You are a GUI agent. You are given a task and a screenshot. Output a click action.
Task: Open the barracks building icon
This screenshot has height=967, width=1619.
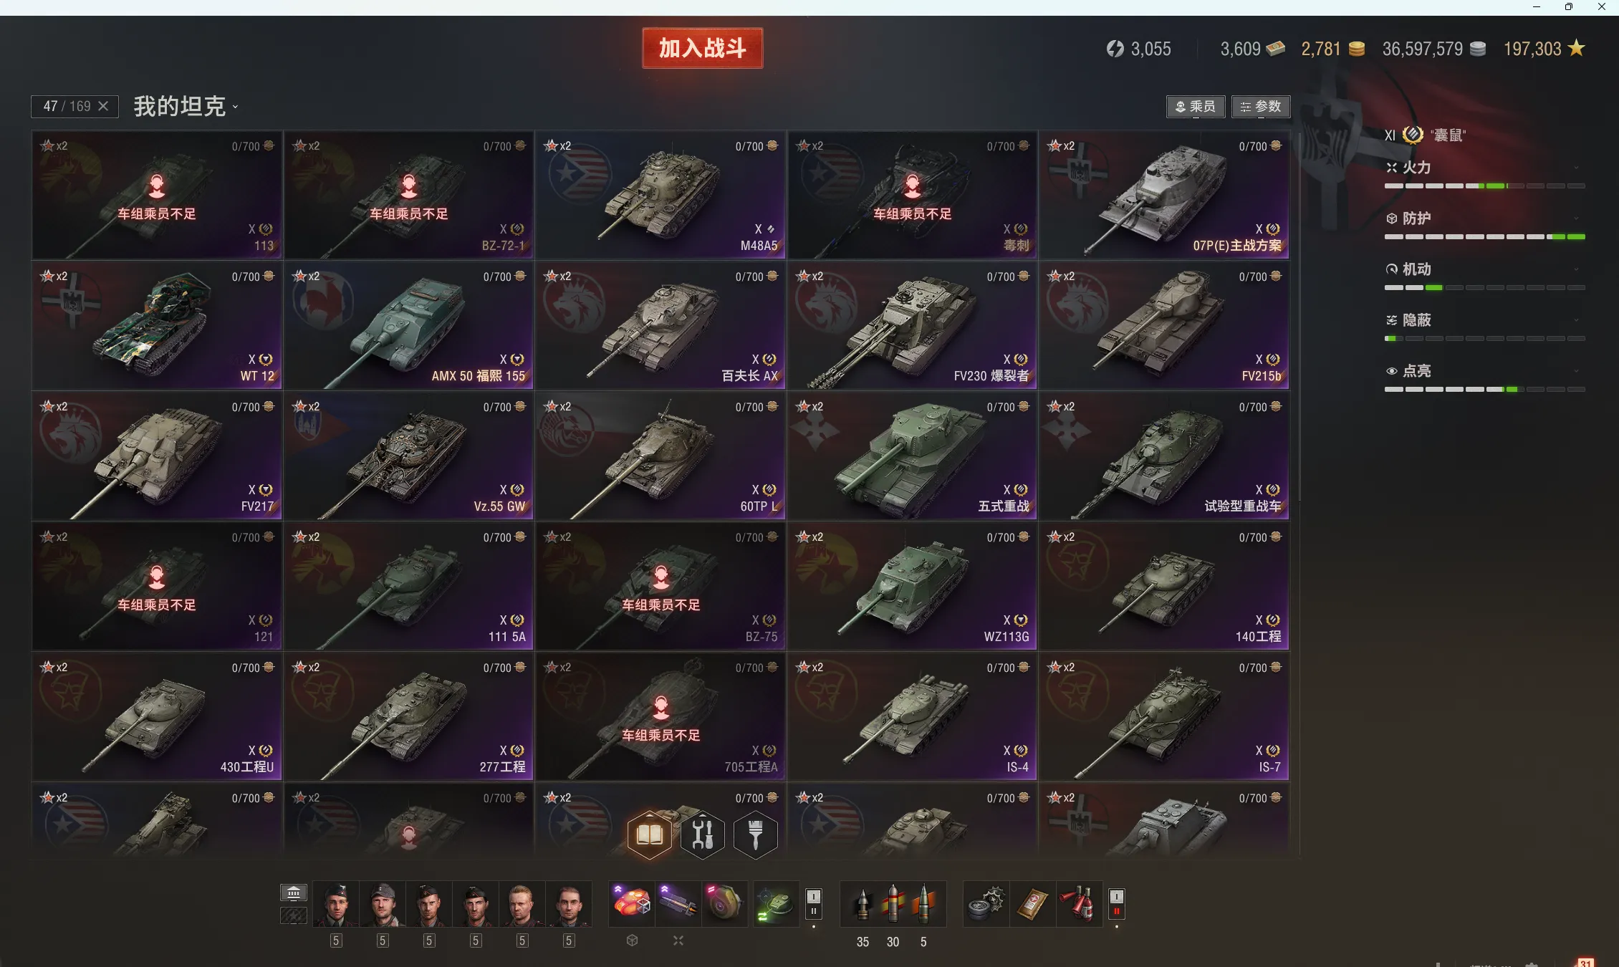pyautogui.click(x=293, y=893)
